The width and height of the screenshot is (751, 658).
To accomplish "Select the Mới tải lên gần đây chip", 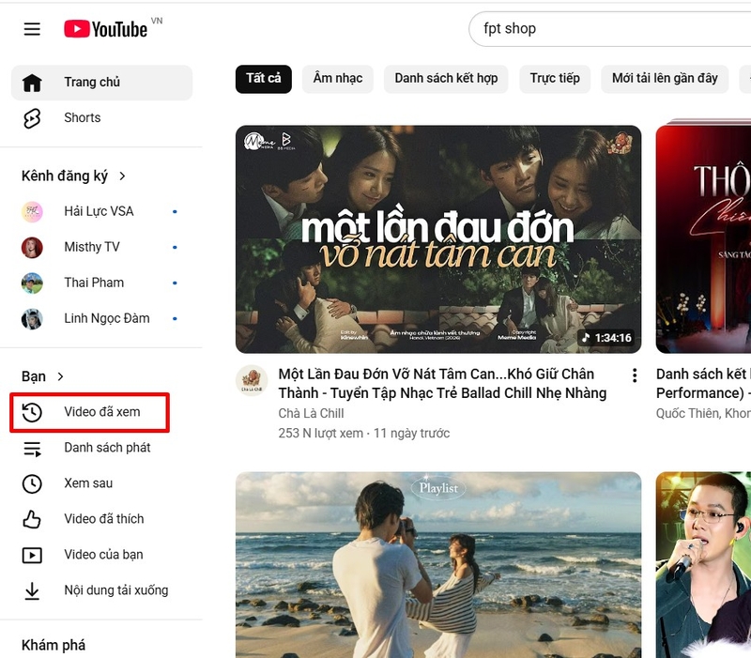I will [x=665, y=79].
